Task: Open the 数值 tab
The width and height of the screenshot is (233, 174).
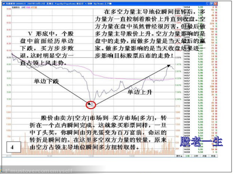Action: point(213,156)
